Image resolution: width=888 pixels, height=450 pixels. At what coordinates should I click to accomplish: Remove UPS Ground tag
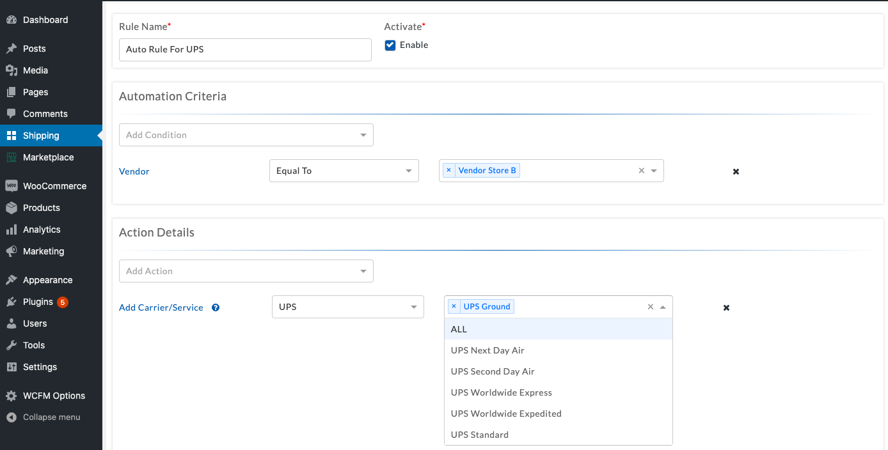[454, 306]
